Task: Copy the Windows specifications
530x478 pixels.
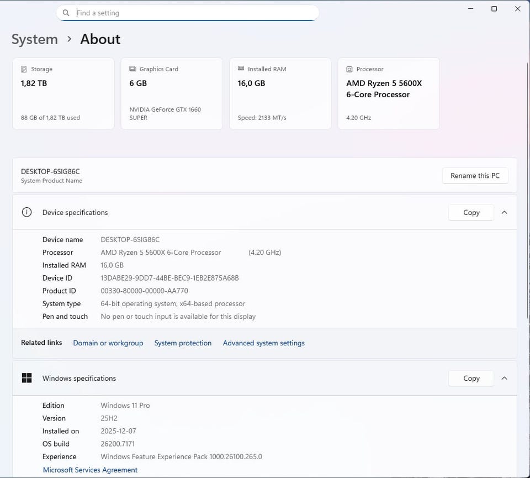Action: tap(471, 378)
